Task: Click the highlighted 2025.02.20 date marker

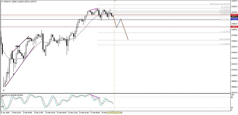Action: (114, 113)
